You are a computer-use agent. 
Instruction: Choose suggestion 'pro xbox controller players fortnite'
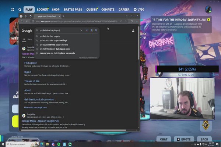(x=67, y=45)
